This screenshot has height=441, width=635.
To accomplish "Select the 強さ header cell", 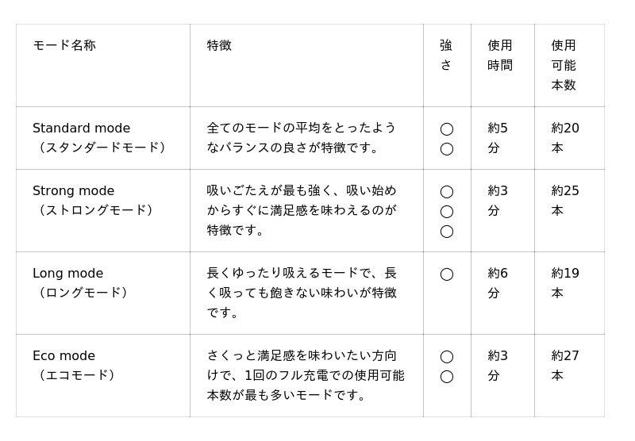I will [446, 56].
